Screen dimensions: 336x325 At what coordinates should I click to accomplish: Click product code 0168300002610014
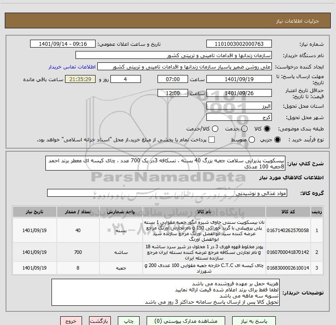pyautogui.click(x=288, y=268)
